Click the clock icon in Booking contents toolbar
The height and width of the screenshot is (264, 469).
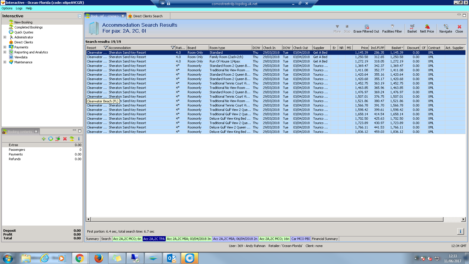(x=51, y=139)
